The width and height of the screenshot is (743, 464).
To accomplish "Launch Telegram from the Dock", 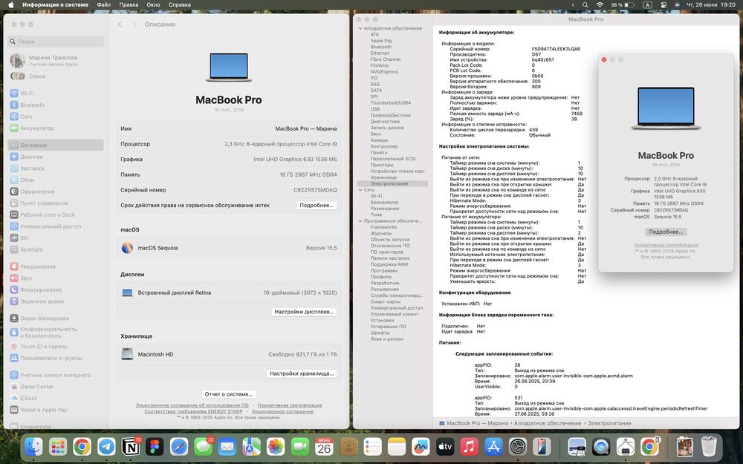I will tap(106, 446).
